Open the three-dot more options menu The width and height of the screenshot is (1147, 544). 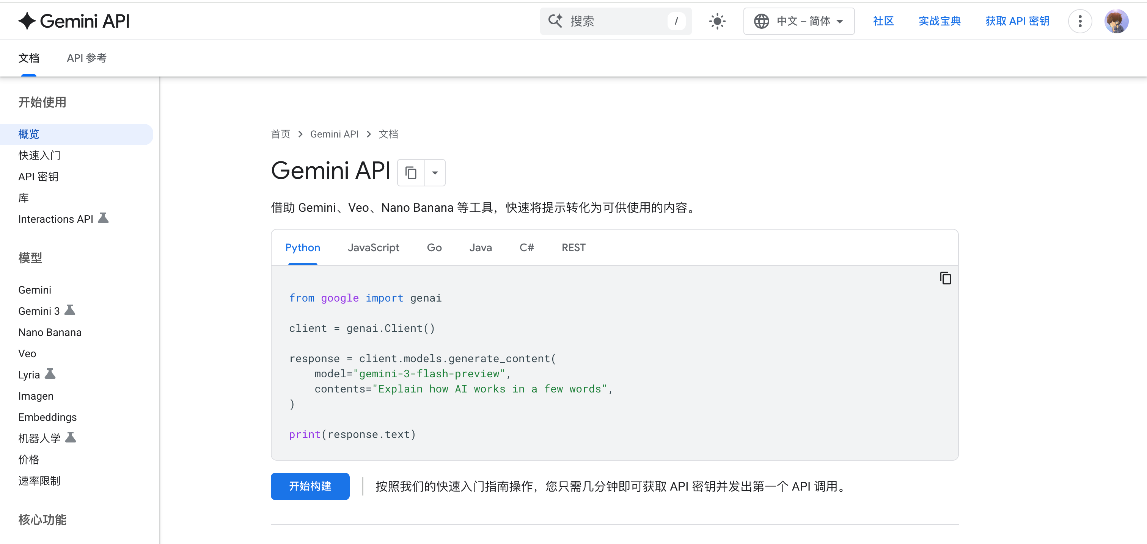pyautogui.click(x=1079, y=21)
